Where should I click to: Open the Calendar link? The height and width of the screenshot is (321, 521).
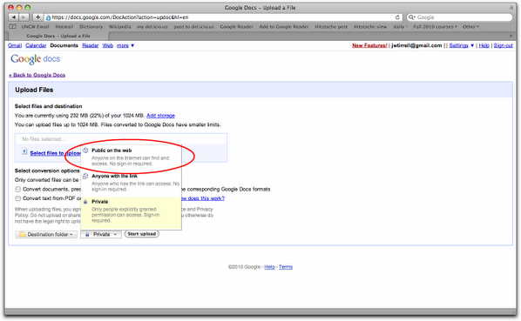click(x=36, y=45)
